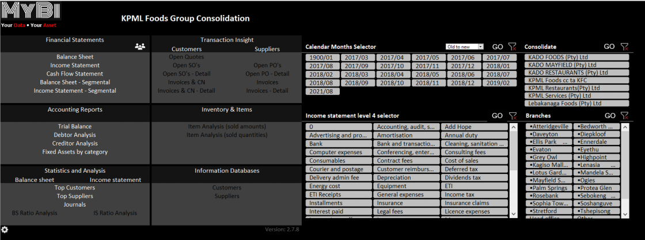Click the users group icon beside Financial Statements
The image size is (645, 240).
pyautogui.click(x=140, y=47)
